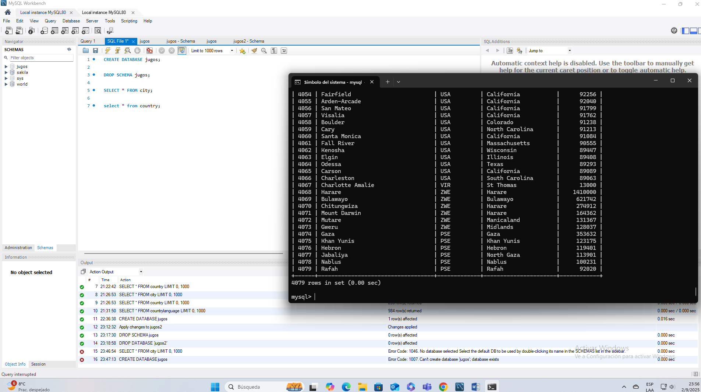Open Google Chrome from the taskbar
This screenshot has width=701, height=392.
[443, 386]
